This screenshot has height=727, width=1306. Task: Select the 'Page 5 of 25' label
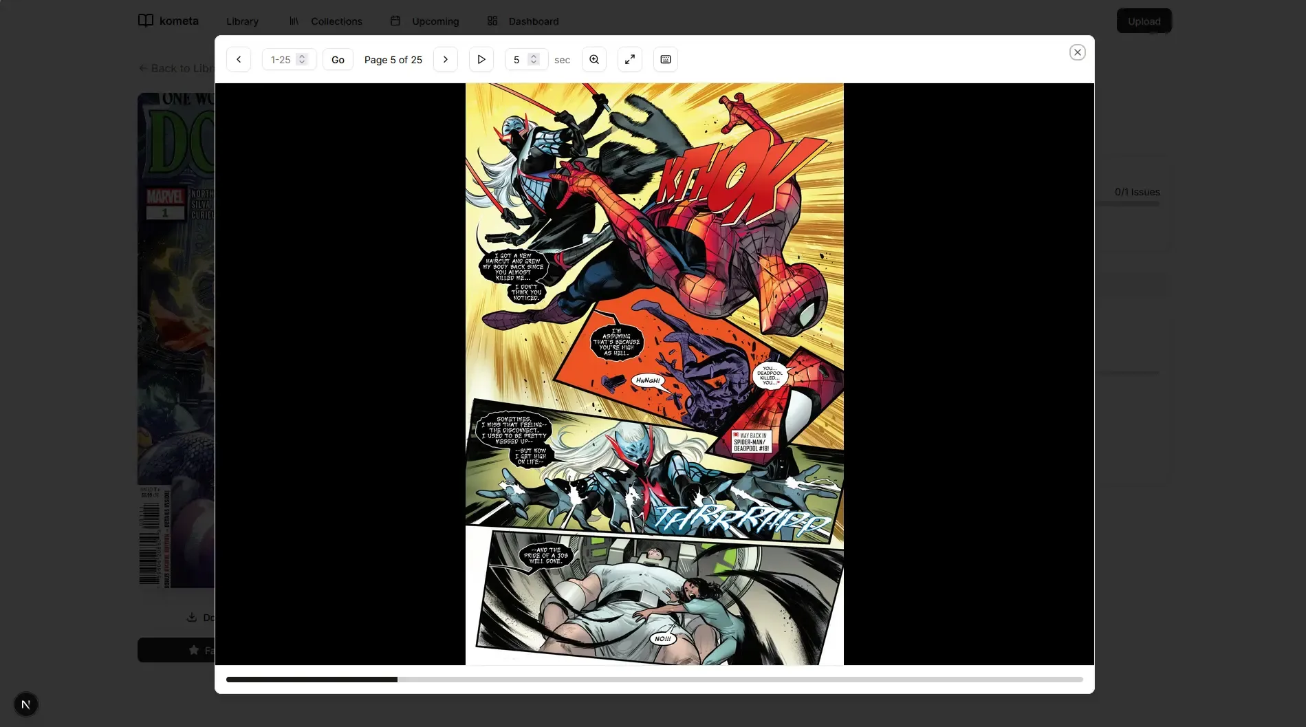point(393,60)
